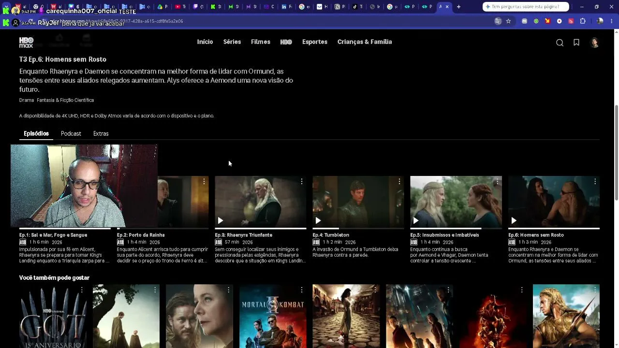Open the three-dot menu on Ep.4 thumbnail
Screen dimensions: 619x348
[x=399, y=182]
